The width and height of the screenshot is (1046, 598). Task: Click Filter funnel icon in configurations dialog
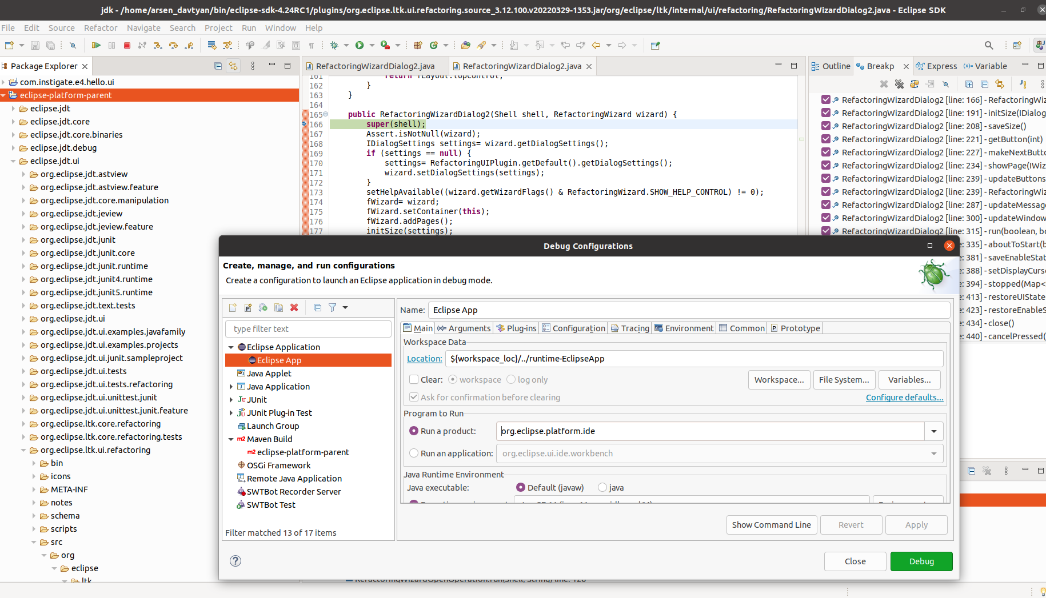(332, 308)
